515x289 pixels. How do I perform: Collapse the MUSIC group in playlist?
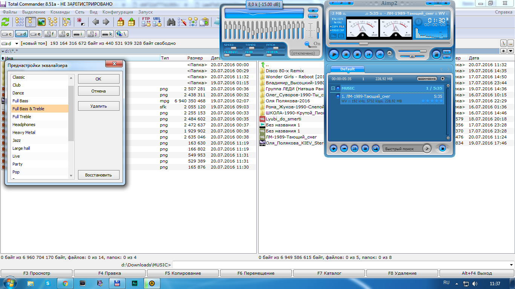(333, 88)
